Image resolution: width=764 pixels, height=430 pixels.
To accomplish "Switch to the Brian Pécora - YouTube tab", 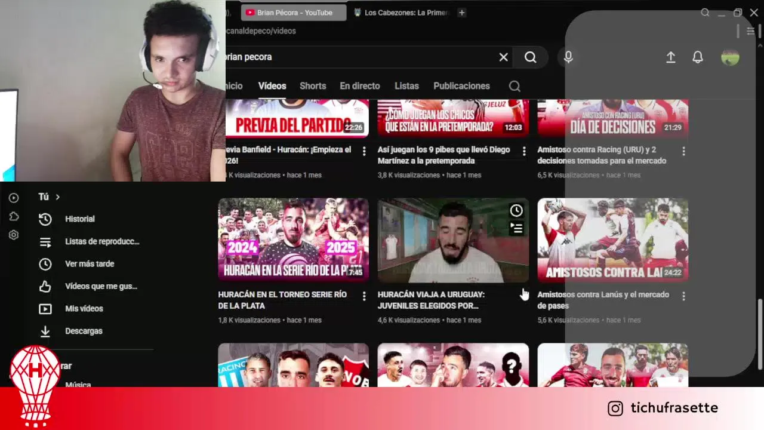I will (x=294, y=13).
